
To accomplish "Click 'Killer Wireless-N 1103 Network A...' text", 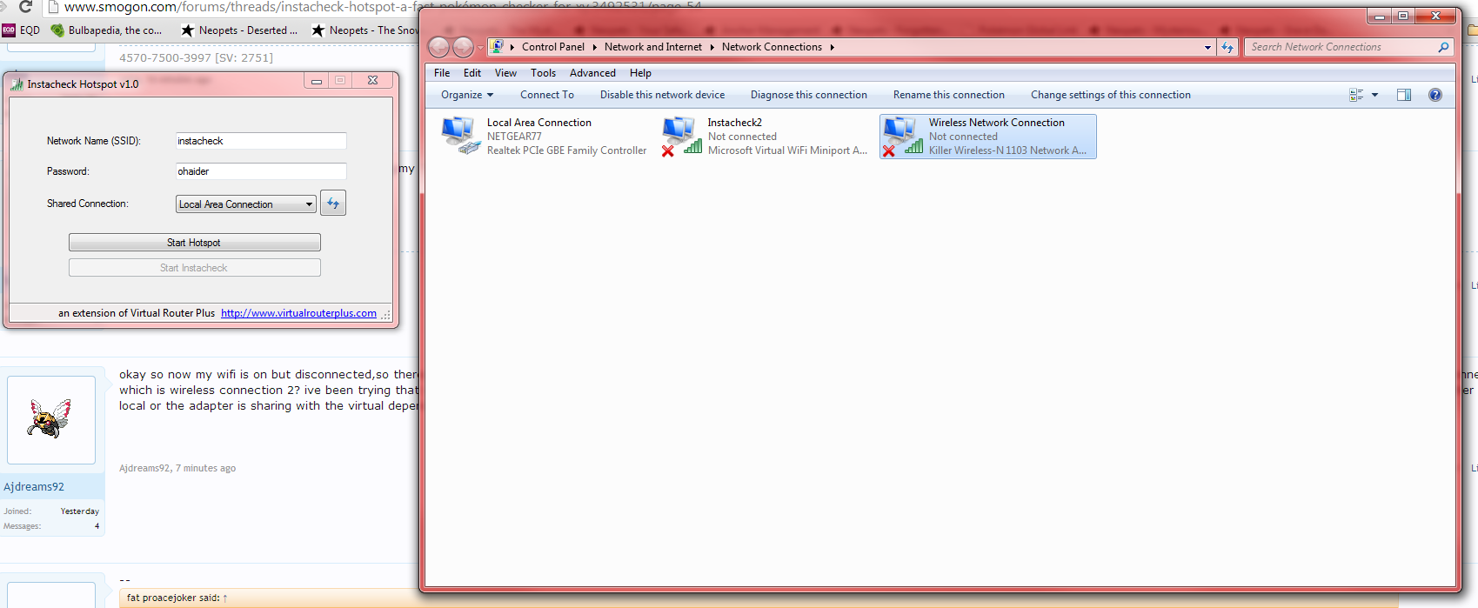I will (x=1007, y=150).
